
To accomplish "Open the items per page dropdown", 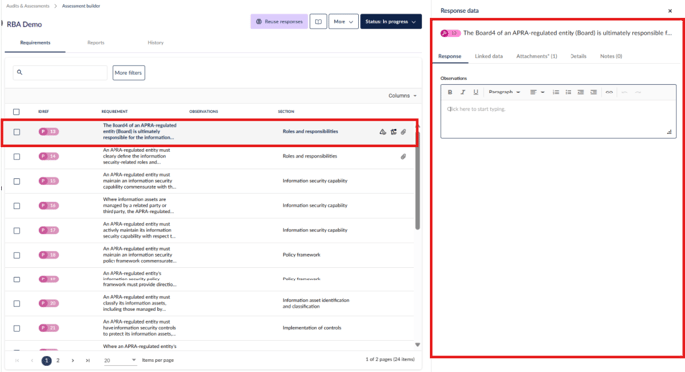I will click(x=119, y=361).
